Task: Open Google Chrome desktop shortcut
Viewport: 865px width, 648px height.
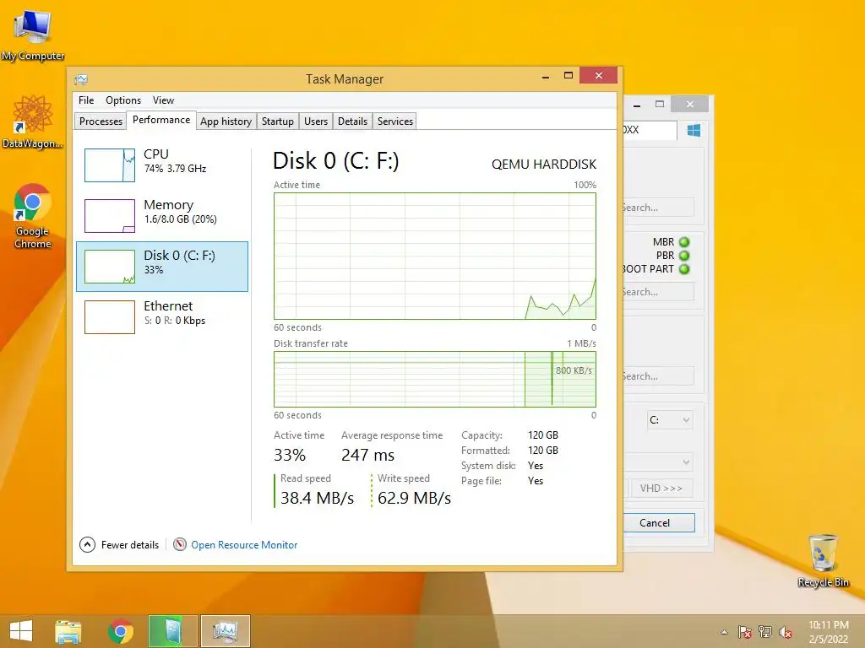Action: click(x=33, y=216)
